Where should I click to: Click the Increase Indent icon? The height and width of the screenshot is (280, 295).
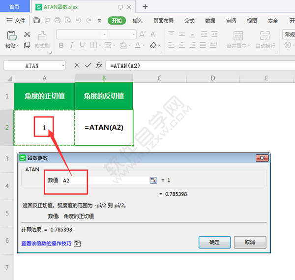point(214,34)
